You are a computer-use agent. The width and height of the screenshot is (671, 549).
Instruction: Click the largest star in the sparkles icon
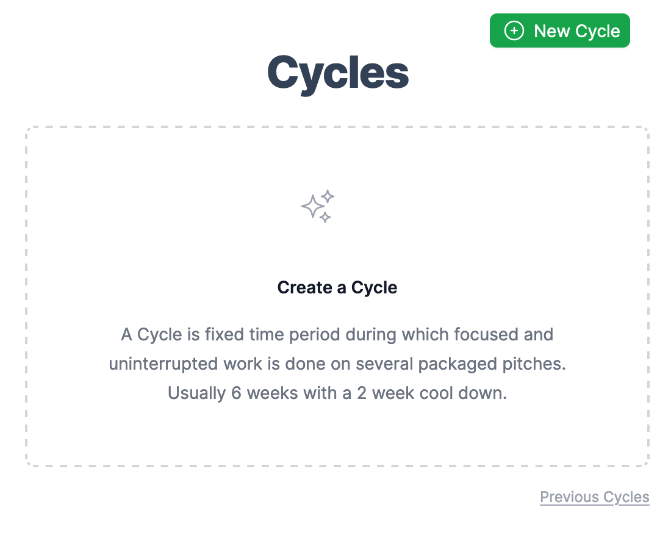click(313, 207)
